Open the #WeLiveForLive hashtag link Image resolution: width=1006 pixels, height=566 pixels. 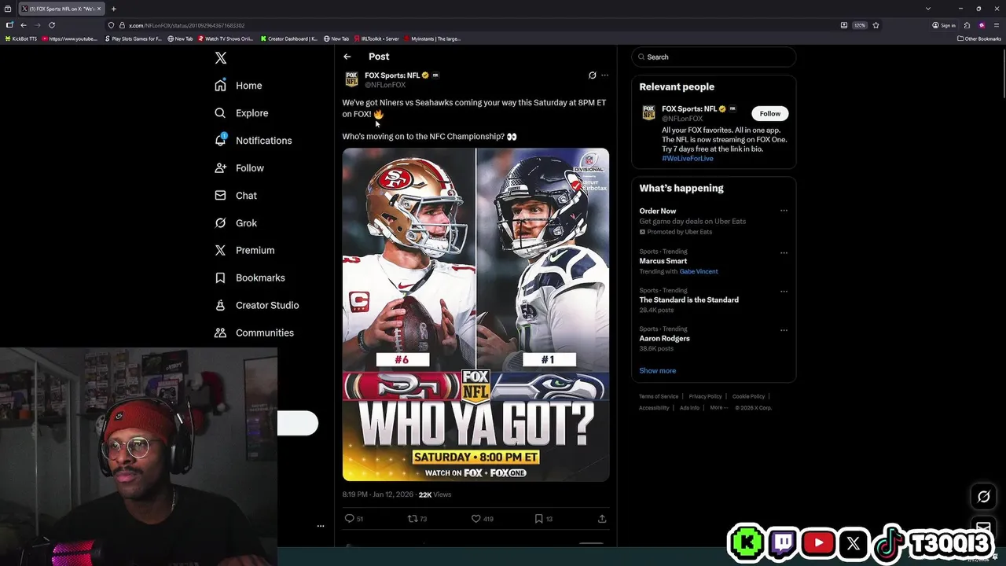coord(688,158)
